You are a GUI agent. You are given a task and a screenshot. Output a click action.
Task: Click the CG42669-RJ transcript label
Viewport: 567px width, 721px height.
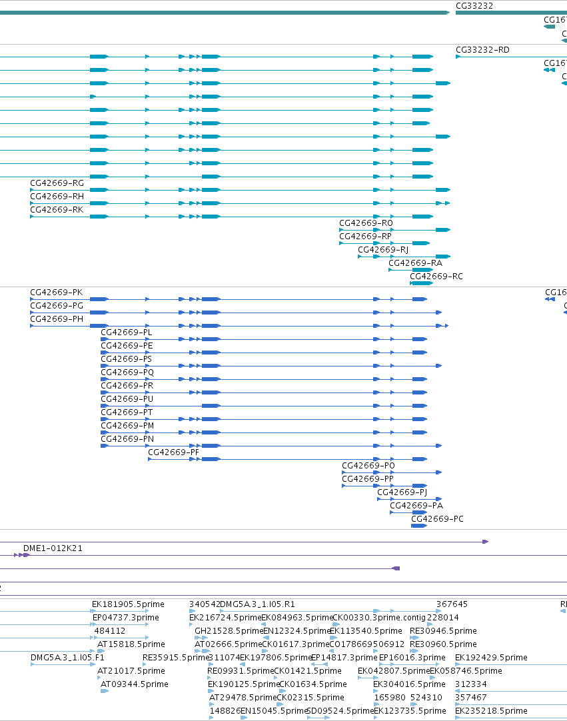pos(383,250)
